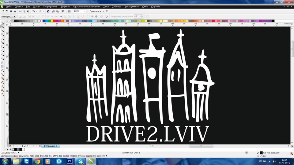Image resolution: width=294 pixels, height=165 pixels.
Task: Open Google Chrome from the taskbar
Action: click(37, 161)
